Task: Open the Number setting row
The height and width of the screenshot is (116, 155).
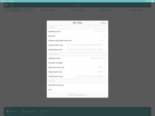Action: coord(77,36)
